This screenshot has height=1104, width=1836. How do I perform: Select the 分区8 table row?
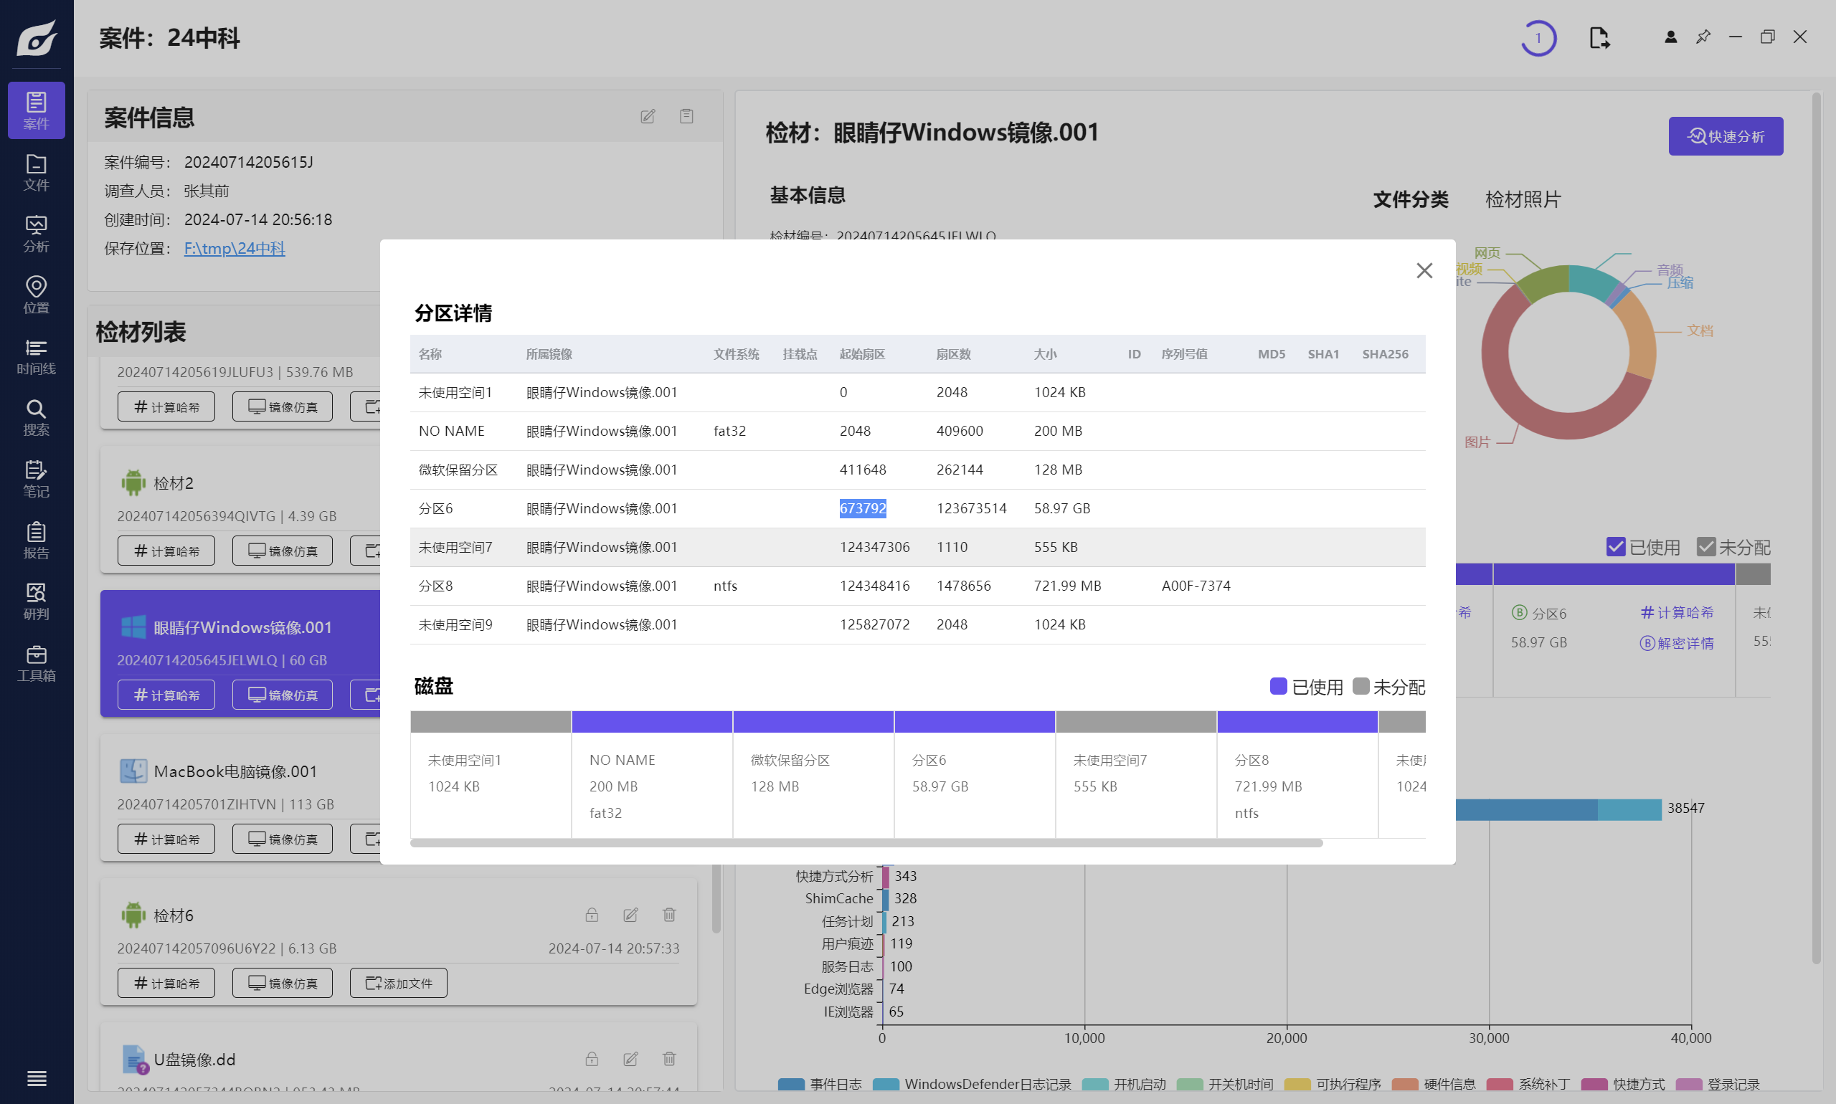click(917, 586)
